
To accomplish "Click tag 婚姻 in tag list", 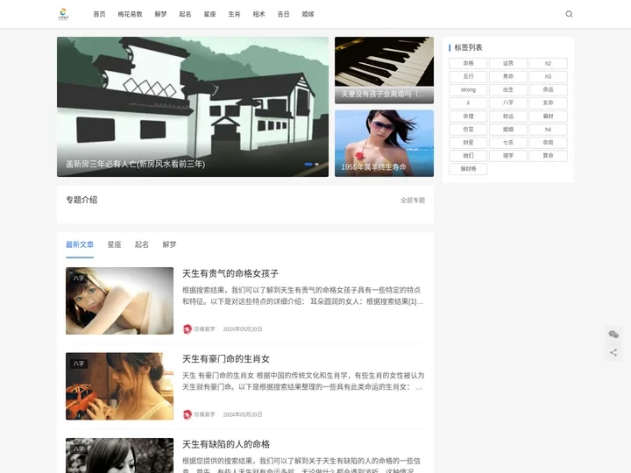I will tap(507, 130).
